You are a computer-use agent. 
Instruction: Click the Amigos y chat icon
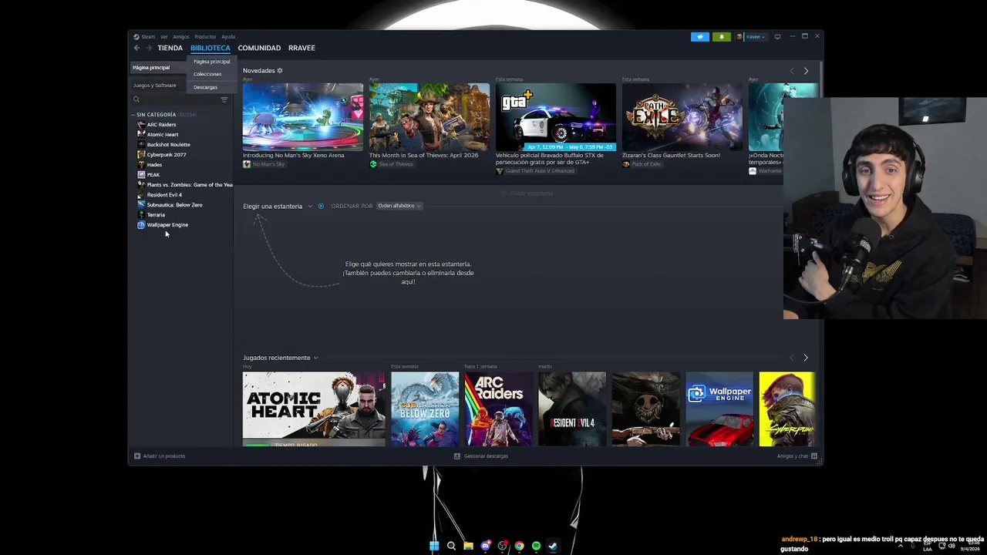pyautogui.click(x=814, y=456)
